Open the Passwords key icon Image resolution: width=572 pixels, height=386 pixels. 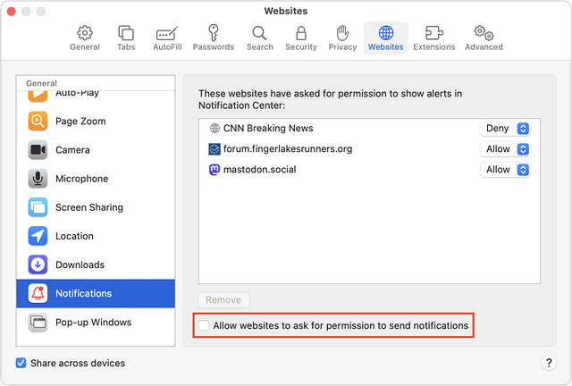tap(214, 33)
